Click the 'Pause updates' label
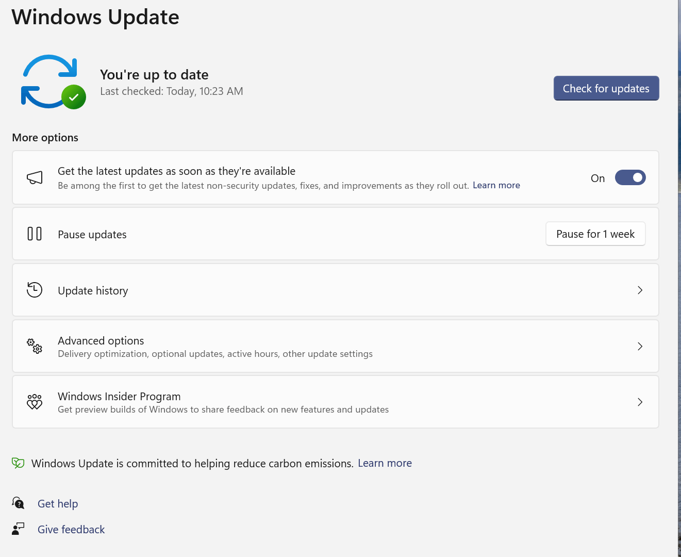Viewport: 681px width, 557px height. tap(92, 235)
